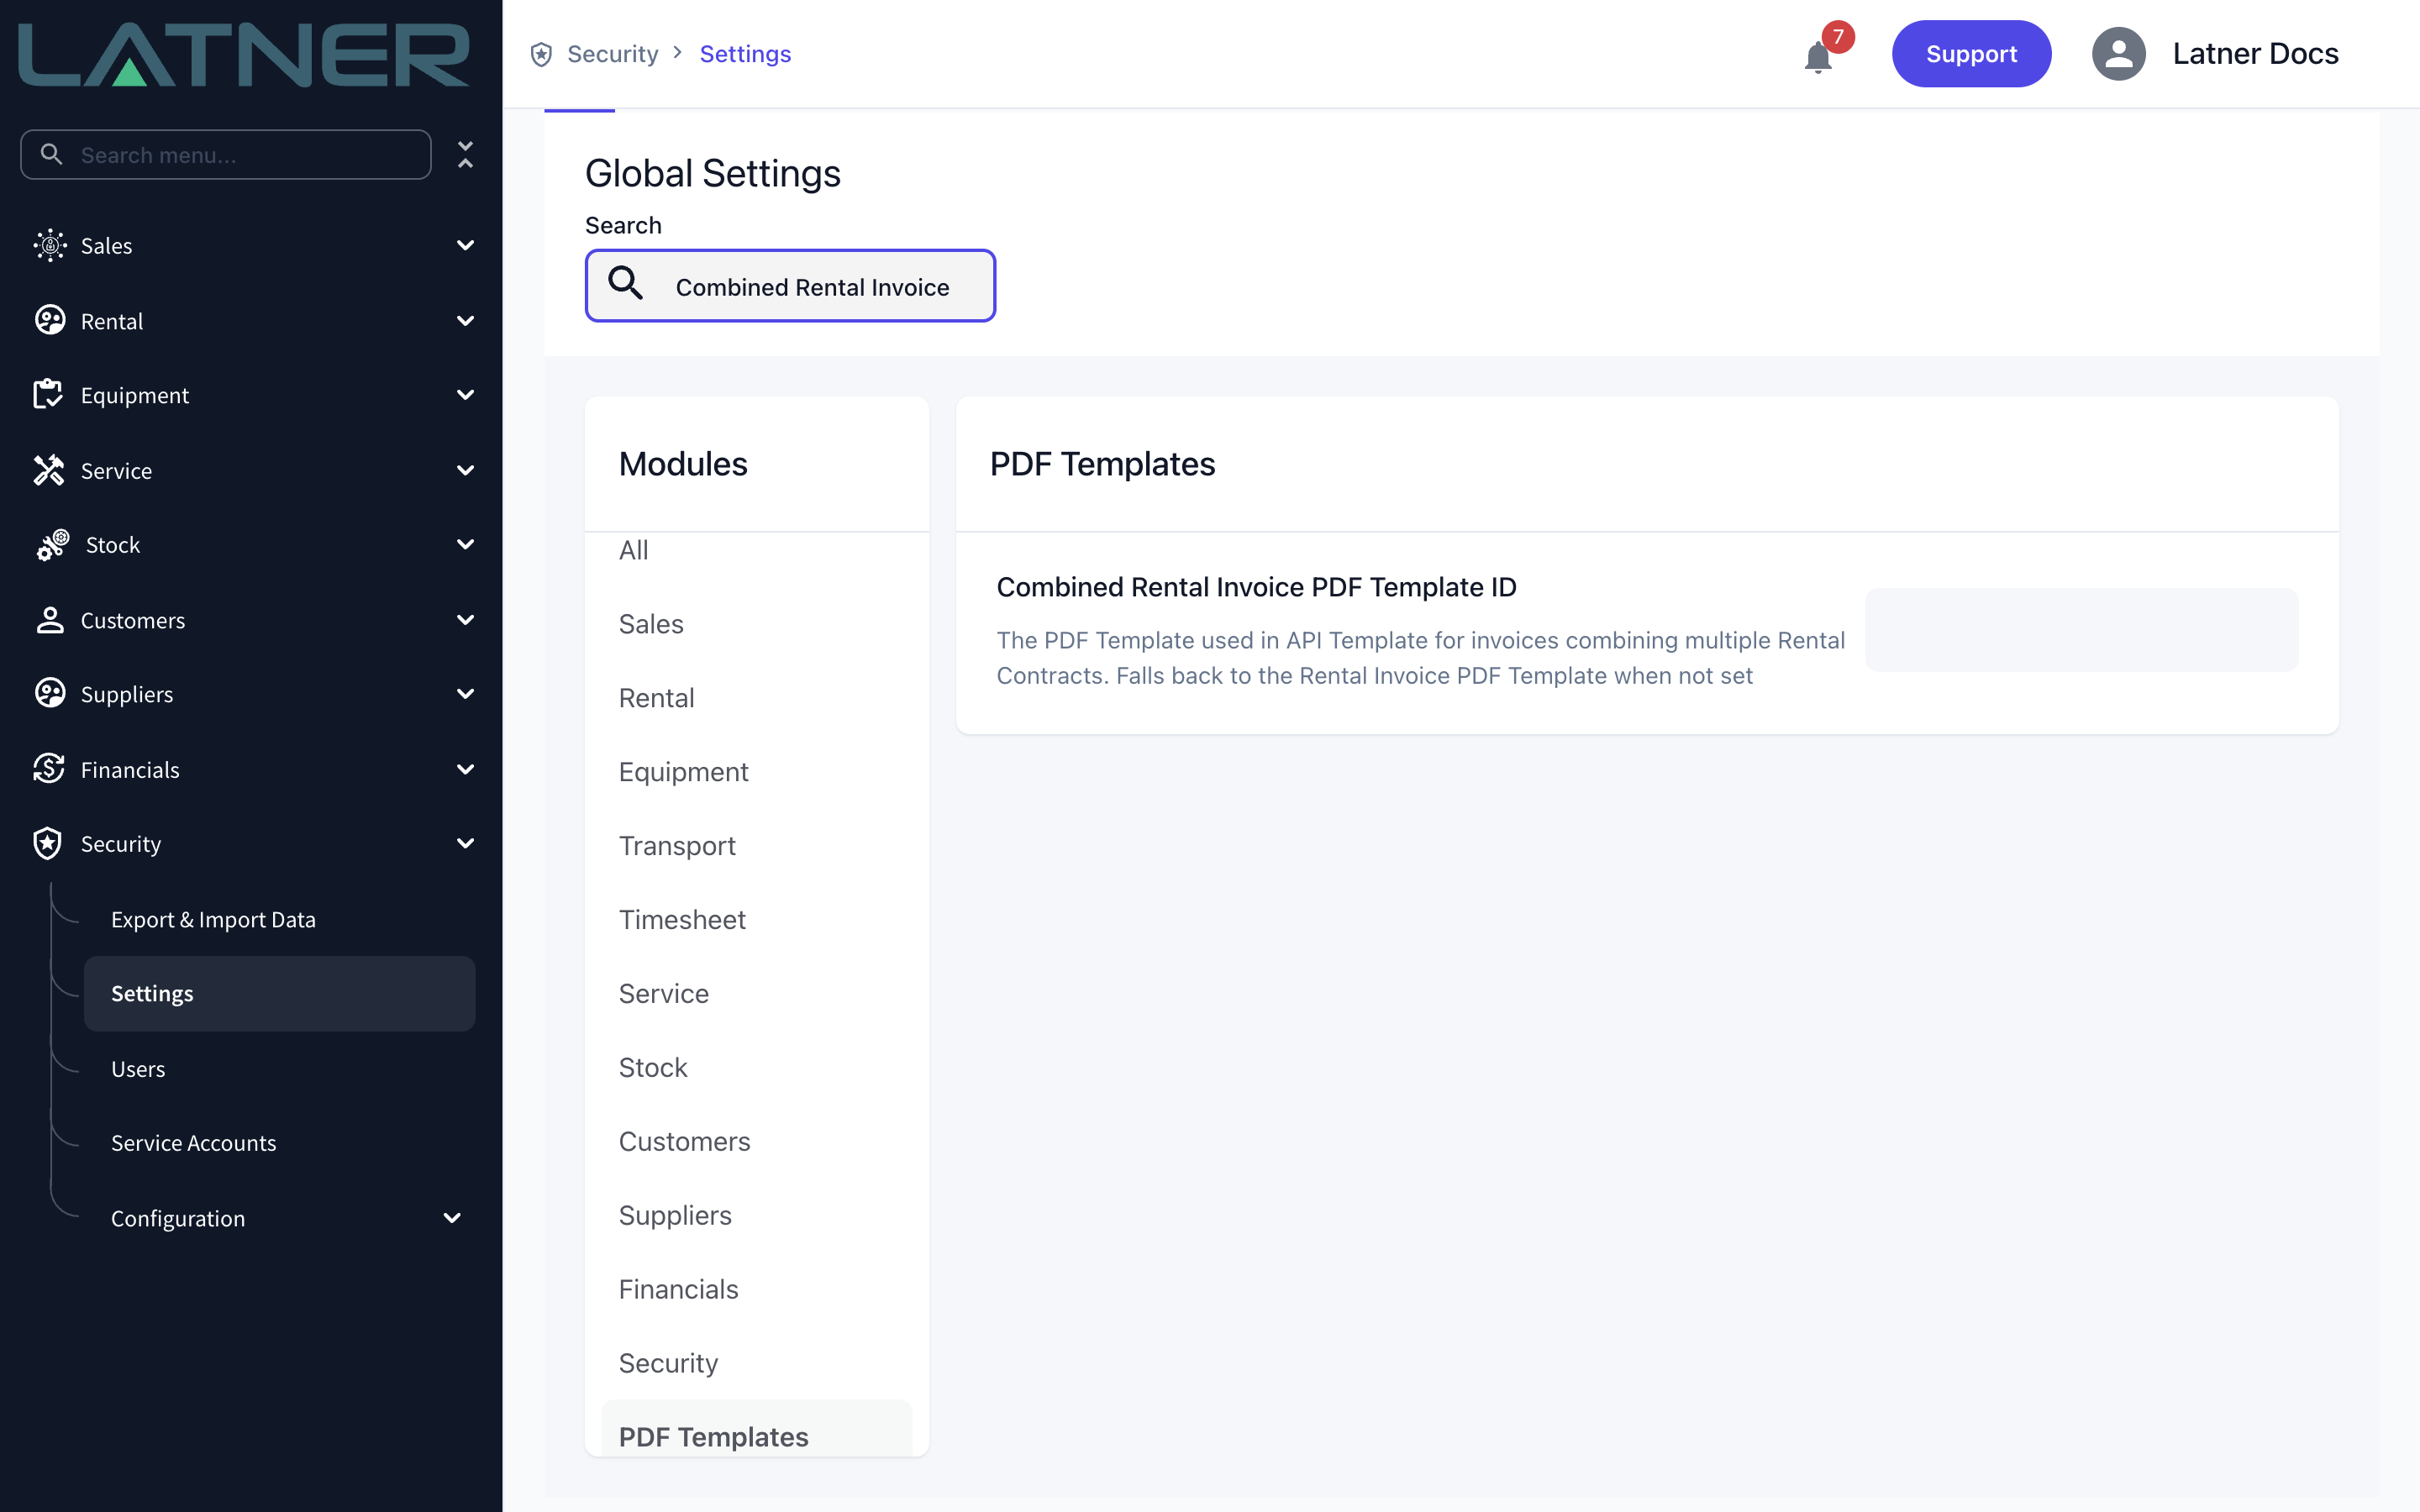Expand the Stock menu chevron
Image resolution: width=2420 pixels, height=1512 pixels.
click(465, 545)
